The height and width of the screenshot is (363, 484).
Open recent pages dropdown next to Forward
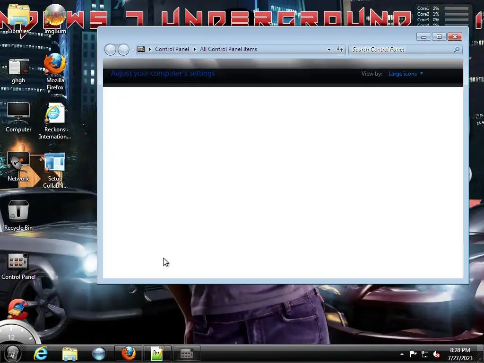coord(133,50)
